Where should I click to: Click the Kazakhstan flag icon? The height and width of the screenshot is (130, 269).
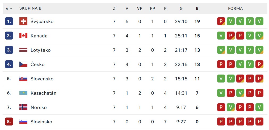click(x=23, y=93)
